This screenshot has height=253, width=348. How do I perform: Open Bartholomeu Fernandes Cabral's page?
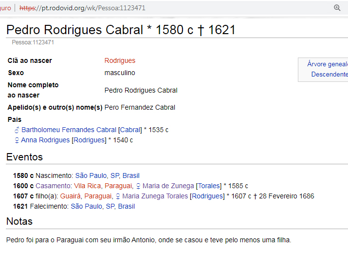pos(69,130)
